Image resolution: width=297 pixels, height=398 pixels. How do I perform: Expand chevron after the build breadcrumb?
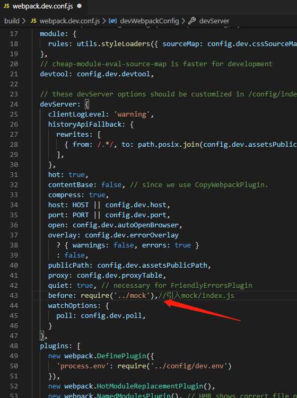pyautogui.click(x=24, y=21)
